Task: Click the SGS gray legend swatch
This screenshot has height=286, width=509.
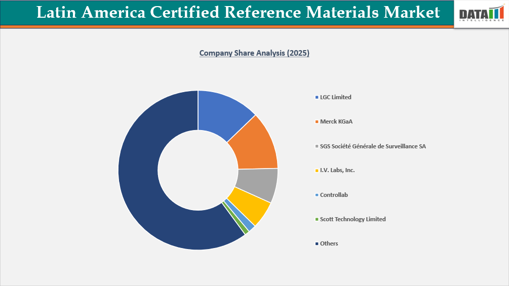Action: click(317, 146)
